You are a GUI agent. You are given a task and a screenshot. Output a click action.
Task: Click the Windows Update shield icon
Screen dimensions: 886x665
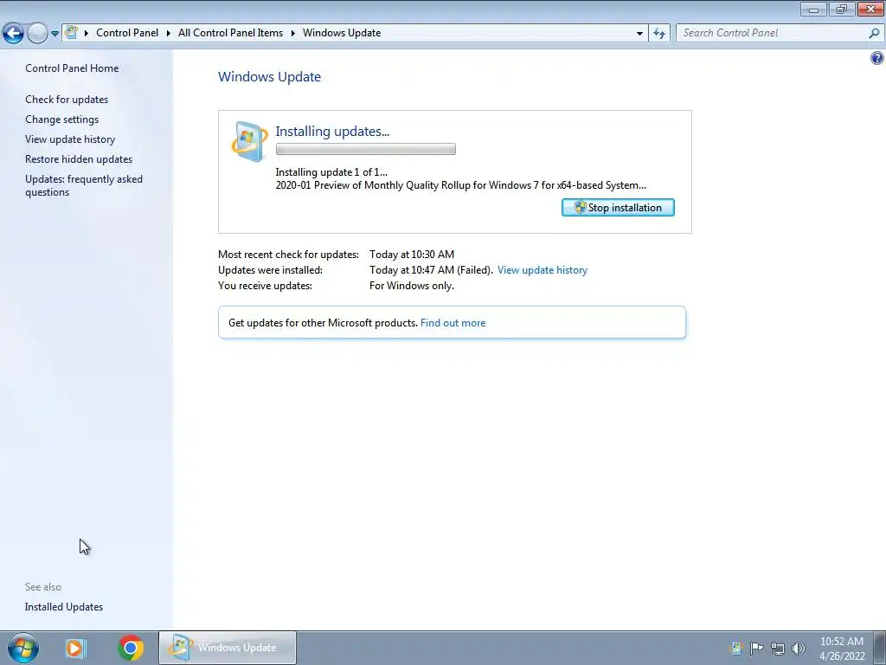[249, 141]
